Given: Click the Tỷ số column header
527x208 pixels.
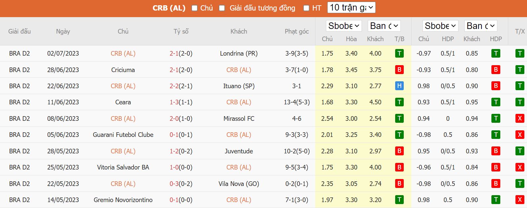Looking at the screenshot, I should tap(181, 31).
